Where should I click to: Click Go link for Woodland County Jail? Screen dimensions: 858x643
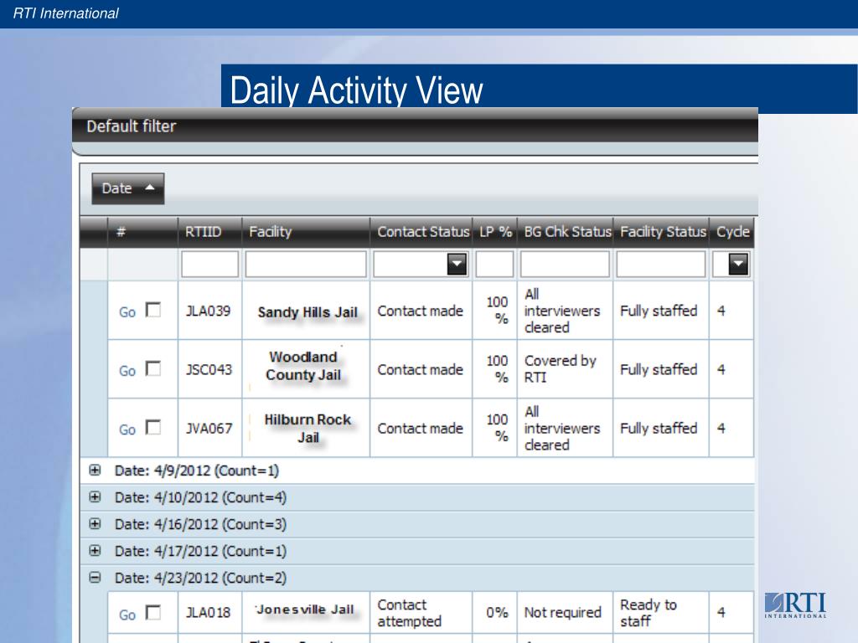[x=127, y=371]
